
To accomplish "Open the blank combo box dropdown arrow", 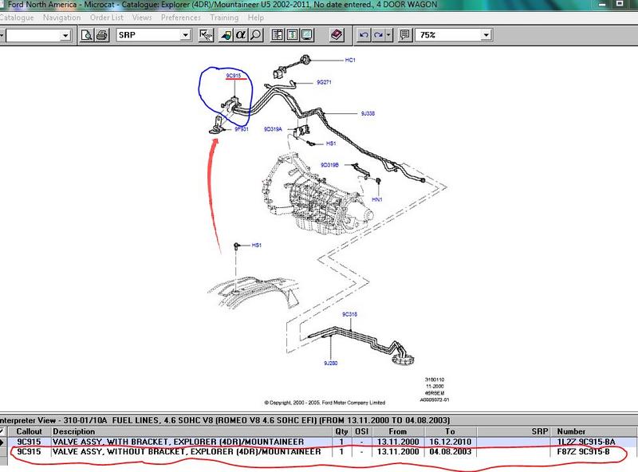I will 65,36.
